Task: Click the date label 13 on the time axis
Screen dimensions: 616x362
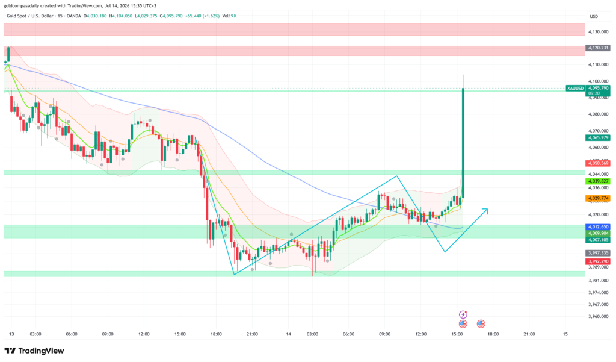Action: (x=11, y=334)
